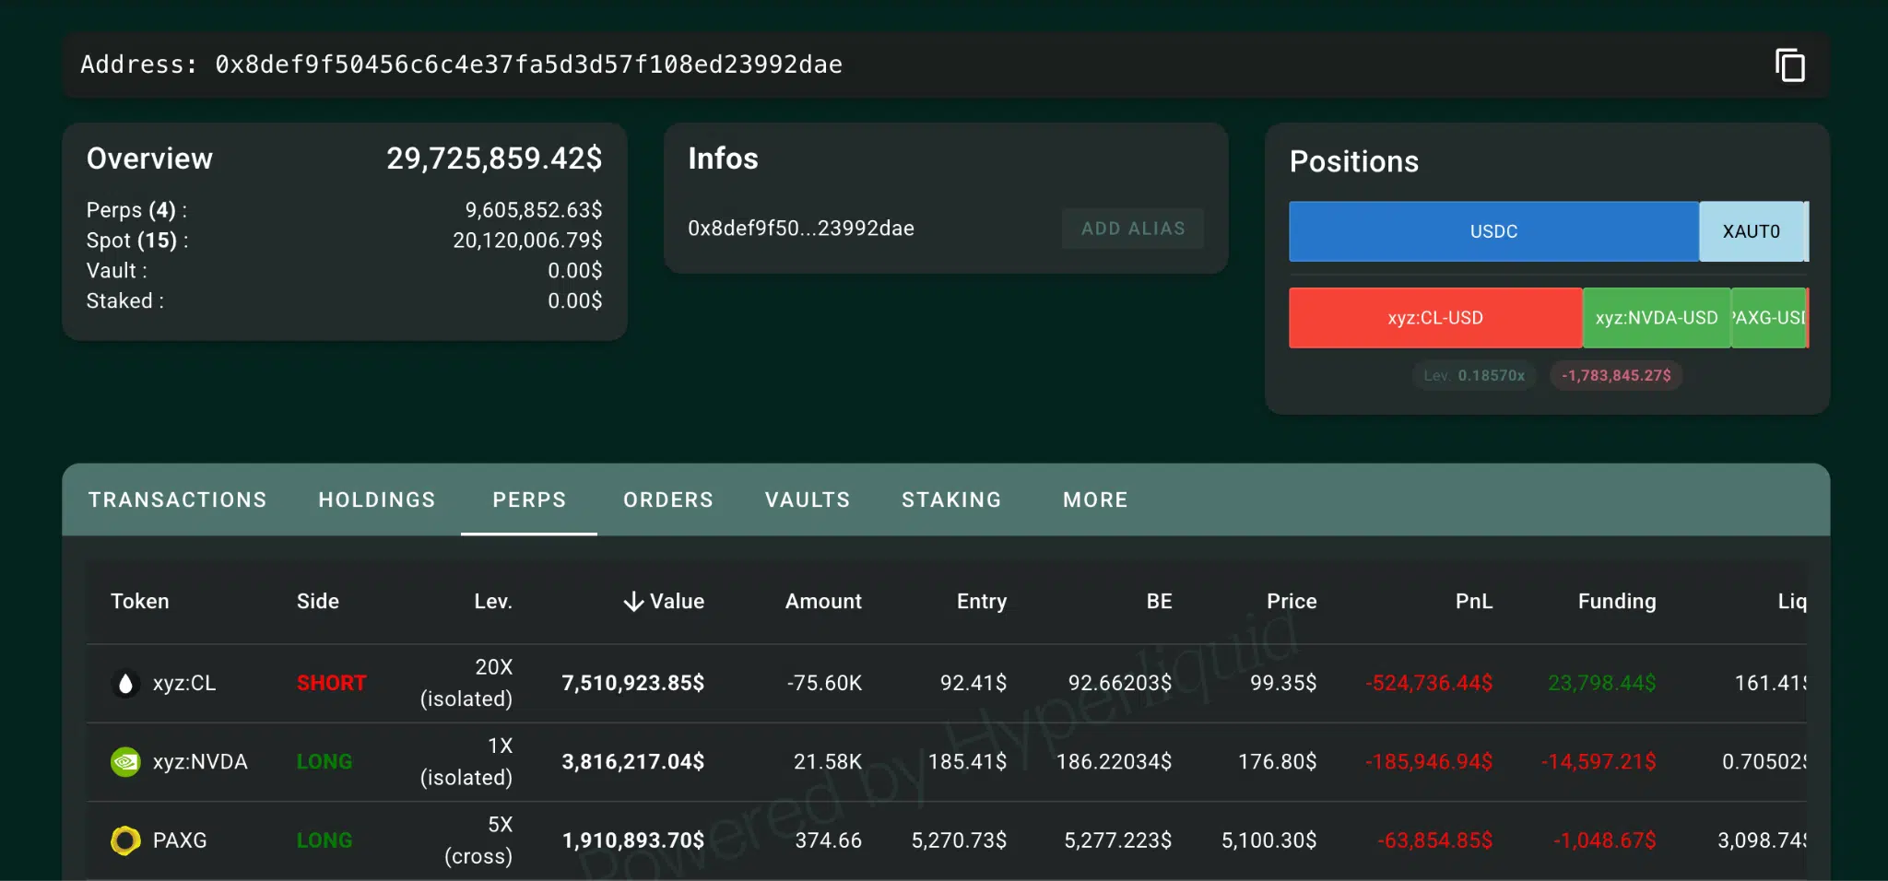
Task: Copy the wallet address with the copy icon
Action: pyautogui.click(x=1789, y=65)
